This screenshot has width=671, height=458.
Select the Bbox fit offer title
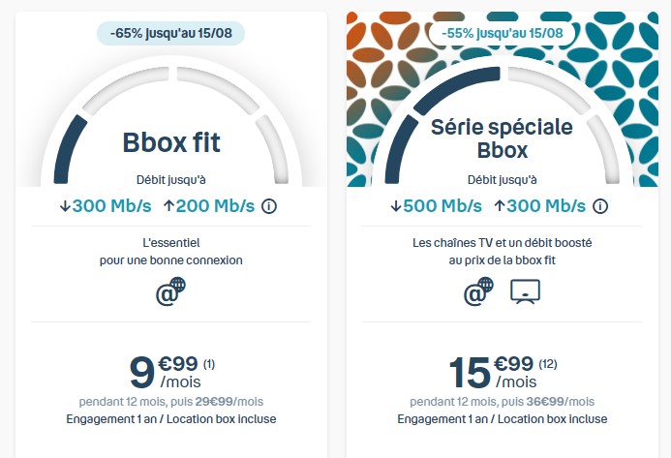171,143
